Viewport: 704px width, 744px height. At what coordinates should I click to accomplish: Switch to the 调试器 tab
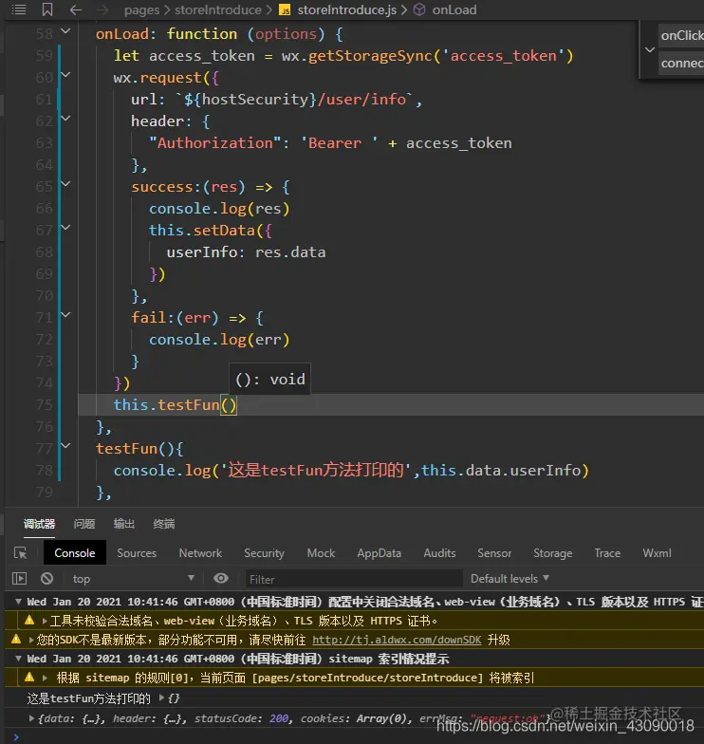click(40, 524)
